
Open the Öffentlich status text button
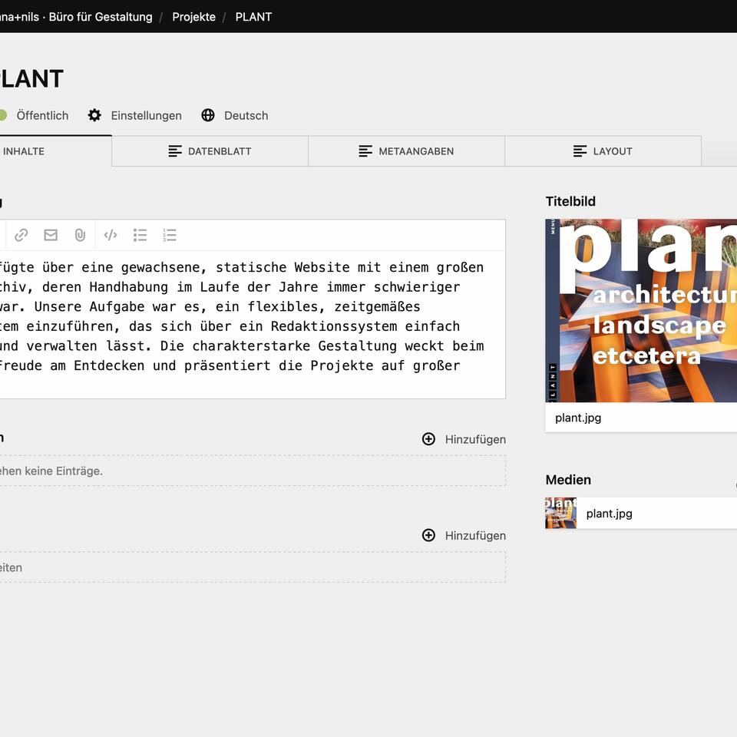click(x=42, y=116)
